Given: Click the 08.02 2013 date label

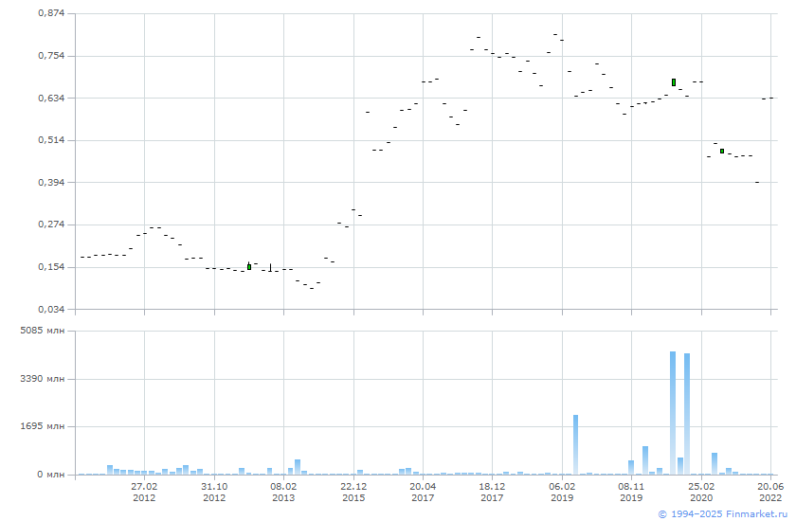Looking at the screenshot, I should coord(283,492).
